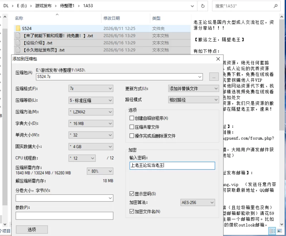Image resolution: width=286 pixels, height=236 pixels.
Task: Click the 待整理1 breadcrumb segment
Action: tap(67, 6)
